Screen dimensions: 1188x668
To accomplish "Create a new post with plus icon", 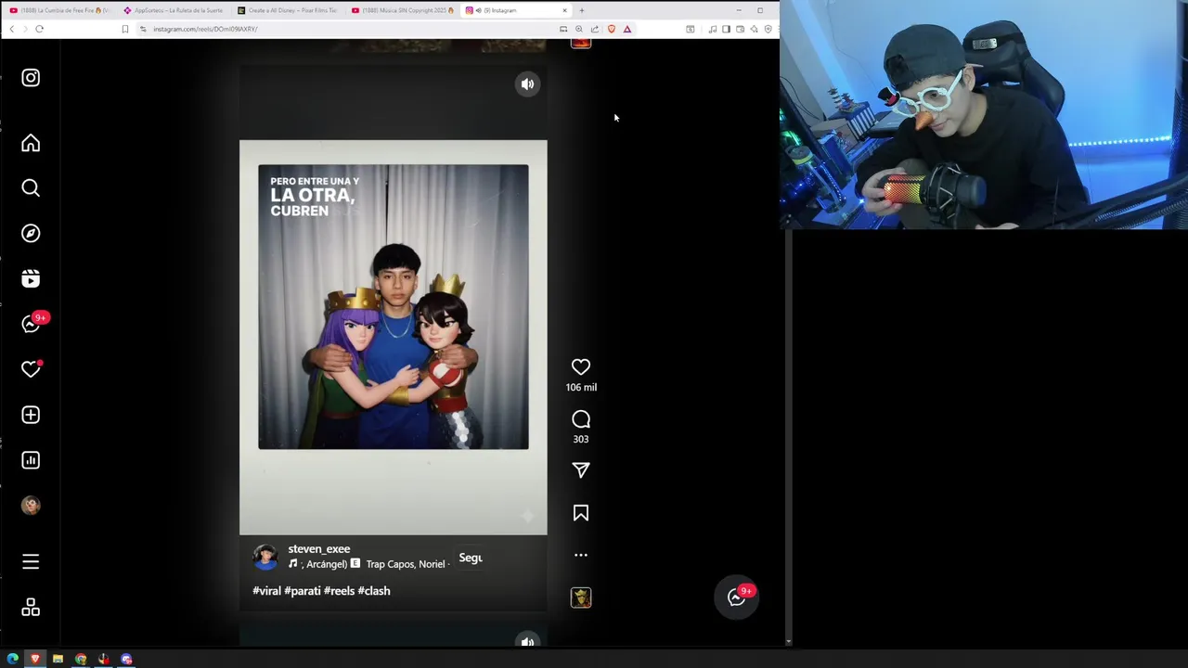I will [x=31, y=415].
